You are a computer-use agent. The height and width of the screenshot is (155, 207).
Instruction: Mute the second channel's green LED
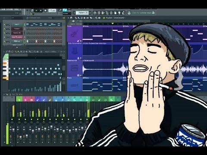tap(4, 29)
